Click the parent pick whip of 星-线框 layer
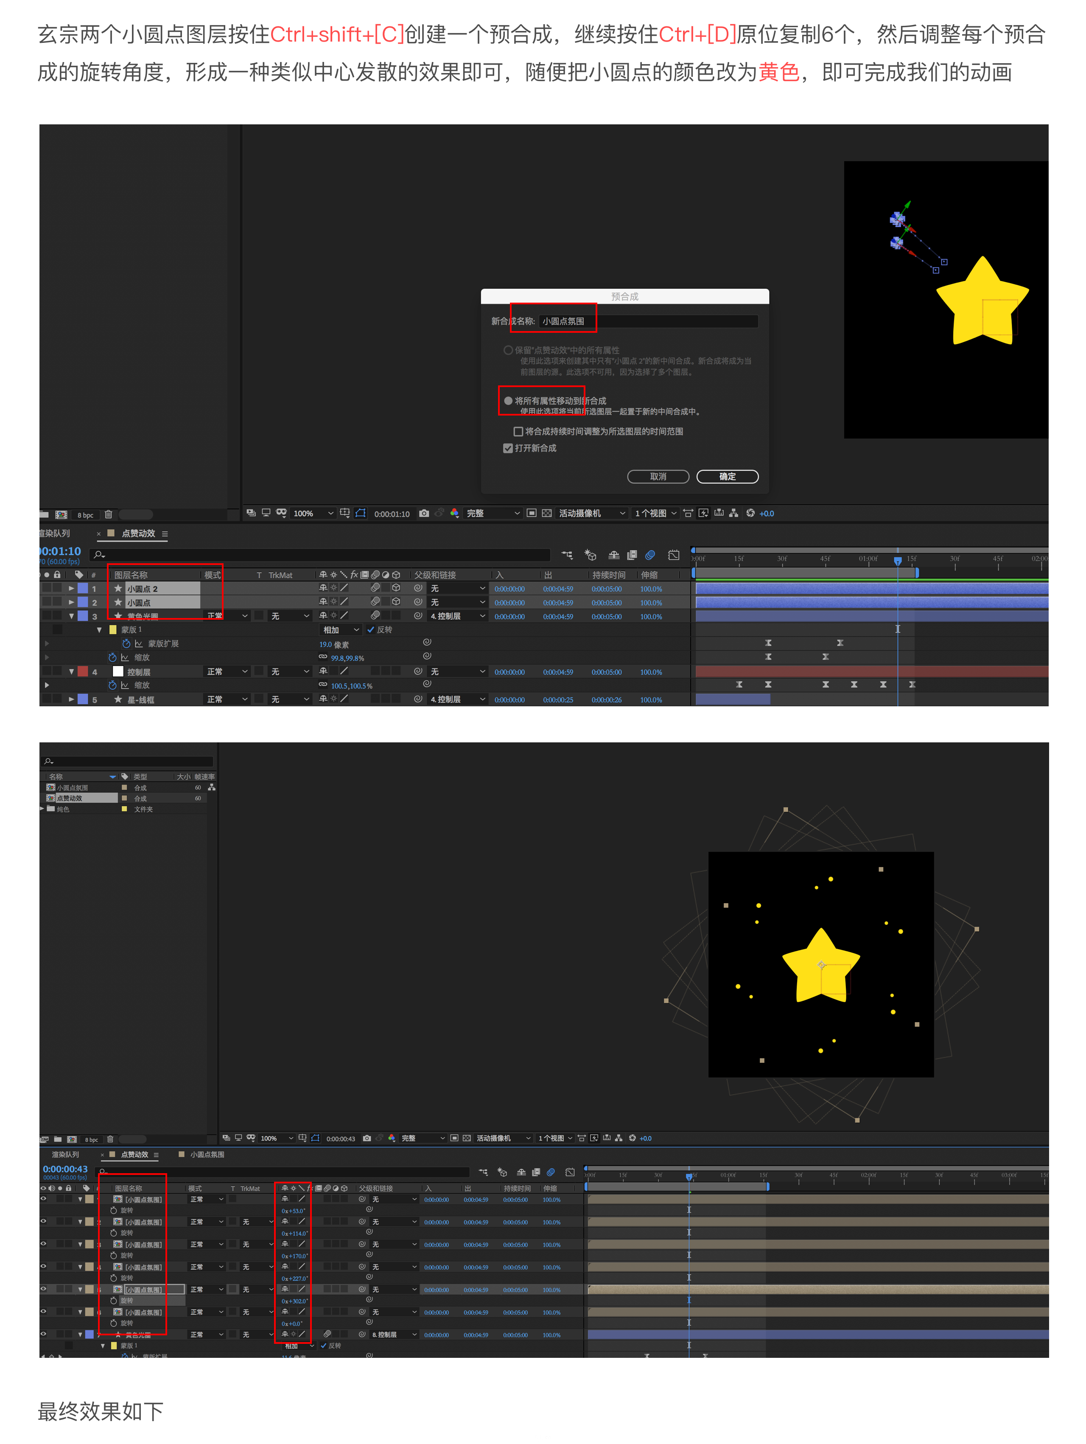1086x1444 pixels. [418, 699]
